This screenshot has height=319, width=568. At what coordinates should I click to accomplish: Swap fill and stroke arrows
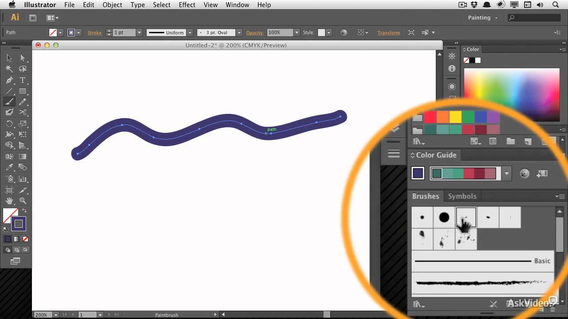pos(25,210)
